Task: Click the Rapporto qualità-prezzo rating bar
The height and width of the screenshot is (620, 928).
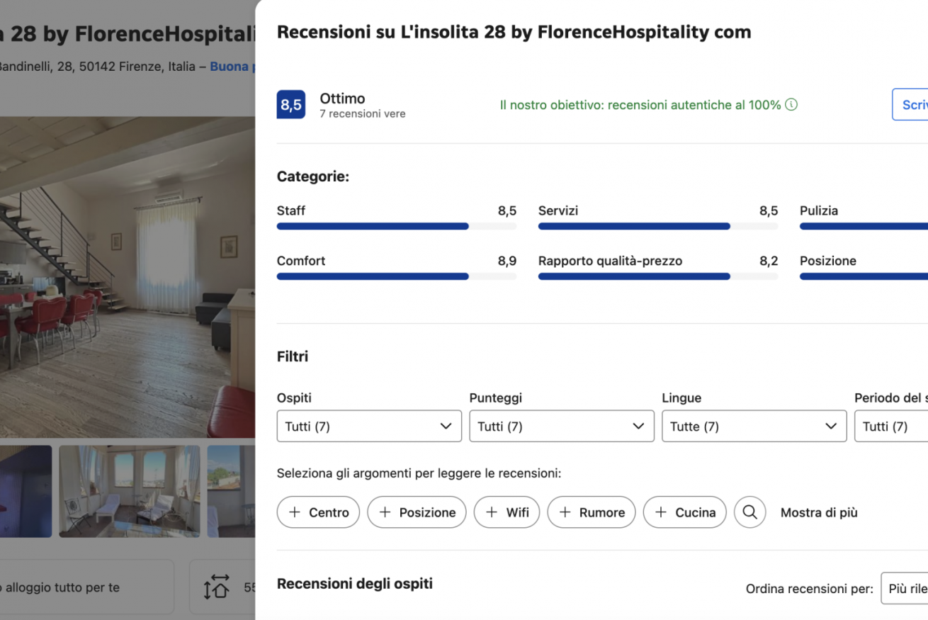Action: 658,276
